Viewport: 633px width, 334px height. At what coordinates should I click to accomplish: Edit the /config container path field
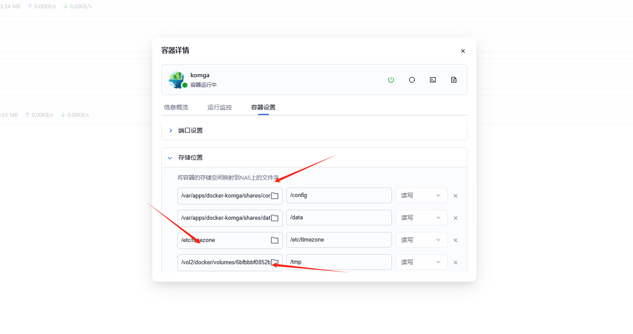pyautogui.click(x=339, y=195)
